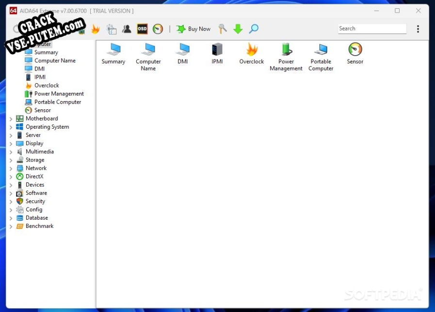Open the Portable Computer icon in main pane
Screen dimensions: 435x312
point(321,50)
